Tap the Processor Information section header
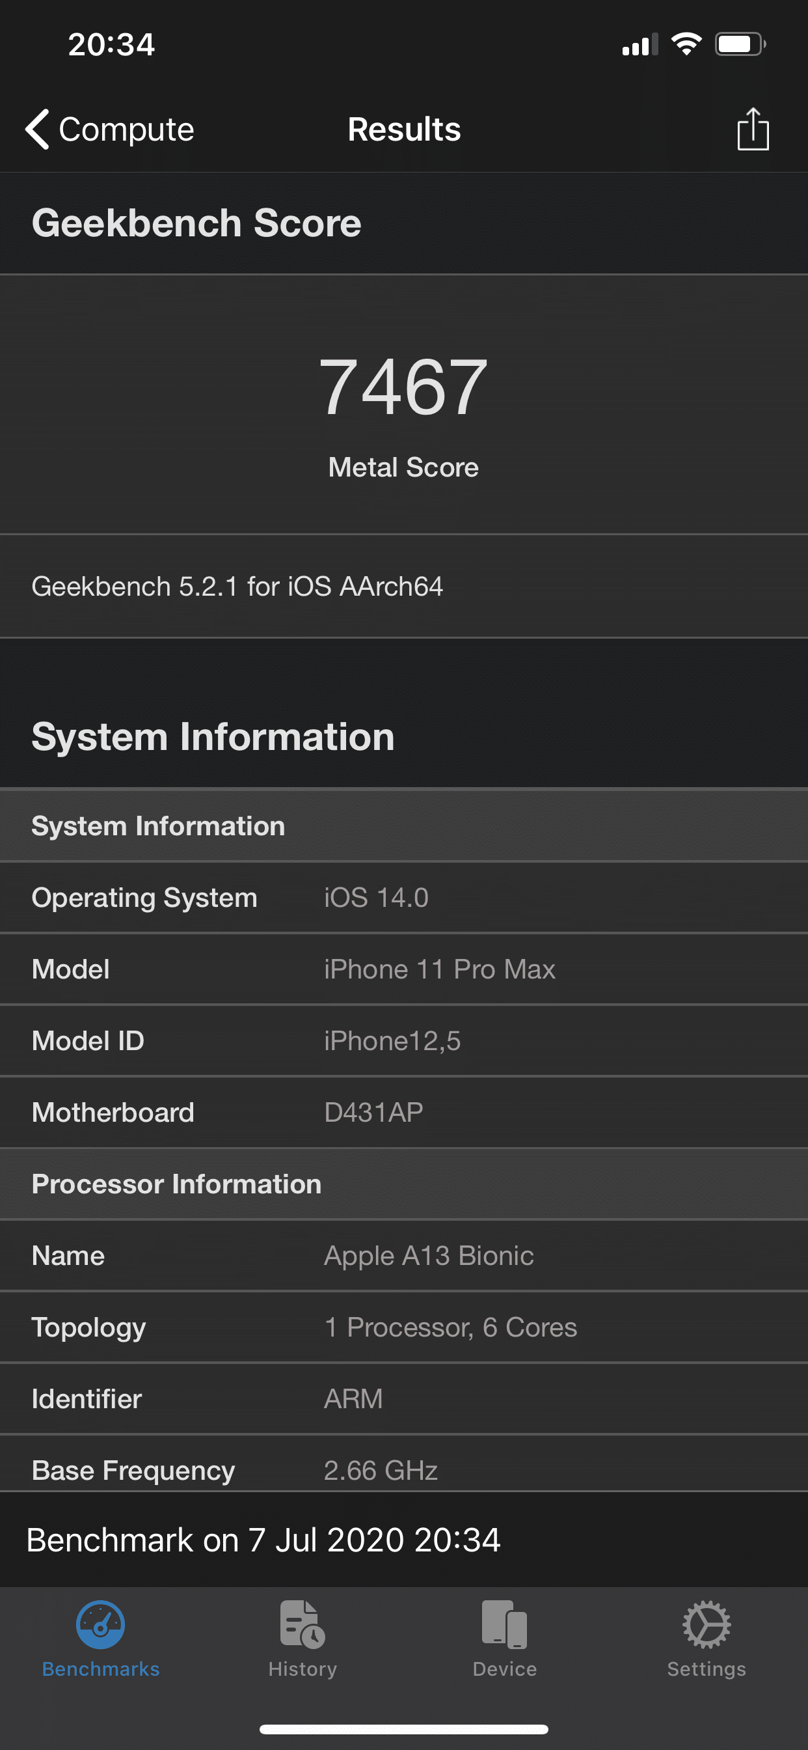Image resolution: width=808 pixels, height=1750 pixels. (404, 1184)
